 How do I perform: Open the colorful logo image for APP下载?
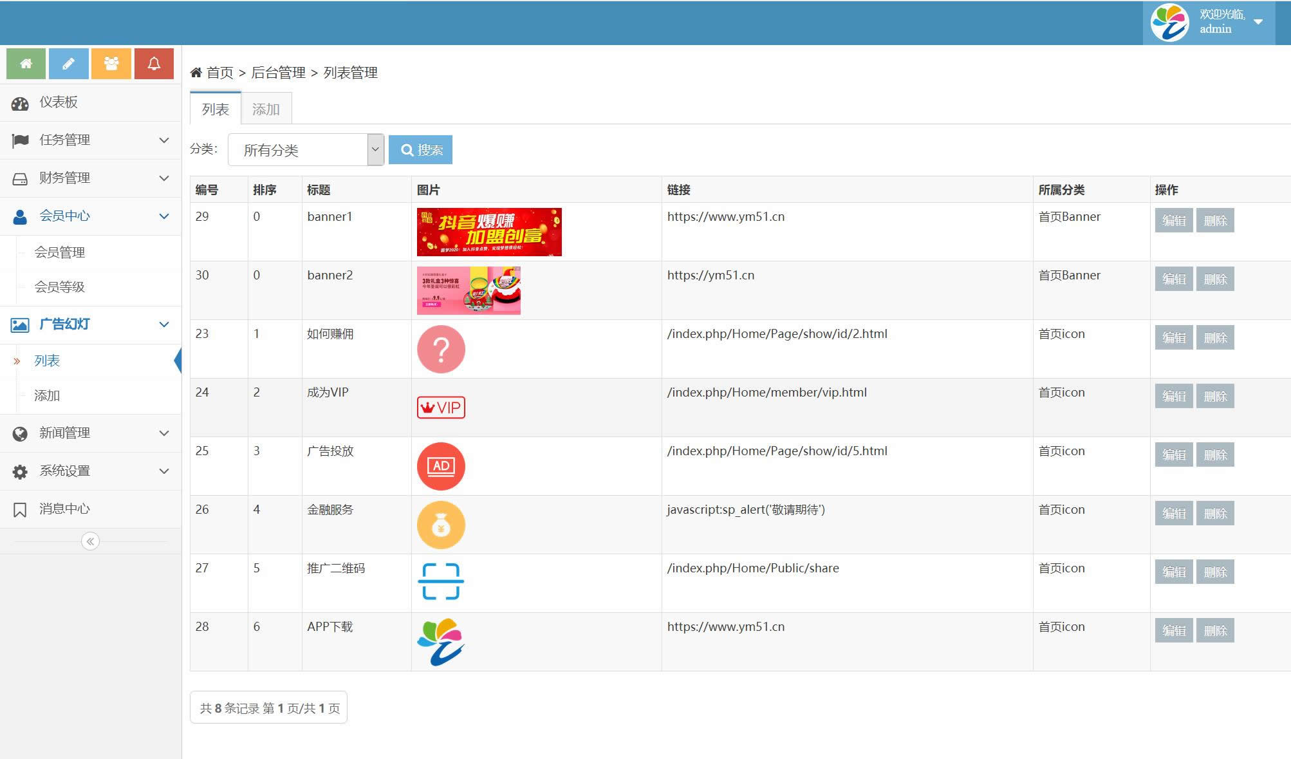(441, 642)
